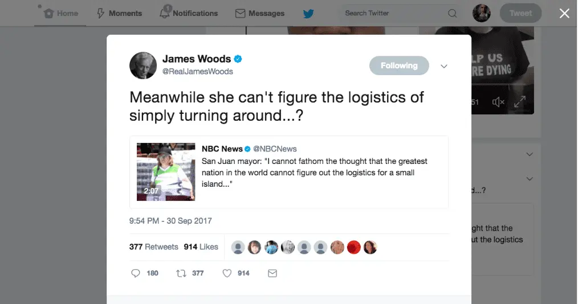Click the search magnifier icon
The image size is (578, 304).
pos(452,13)
